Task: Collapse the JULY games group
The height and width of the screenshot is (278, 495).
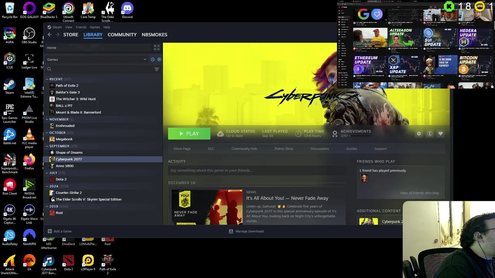Action: [47, 173]
